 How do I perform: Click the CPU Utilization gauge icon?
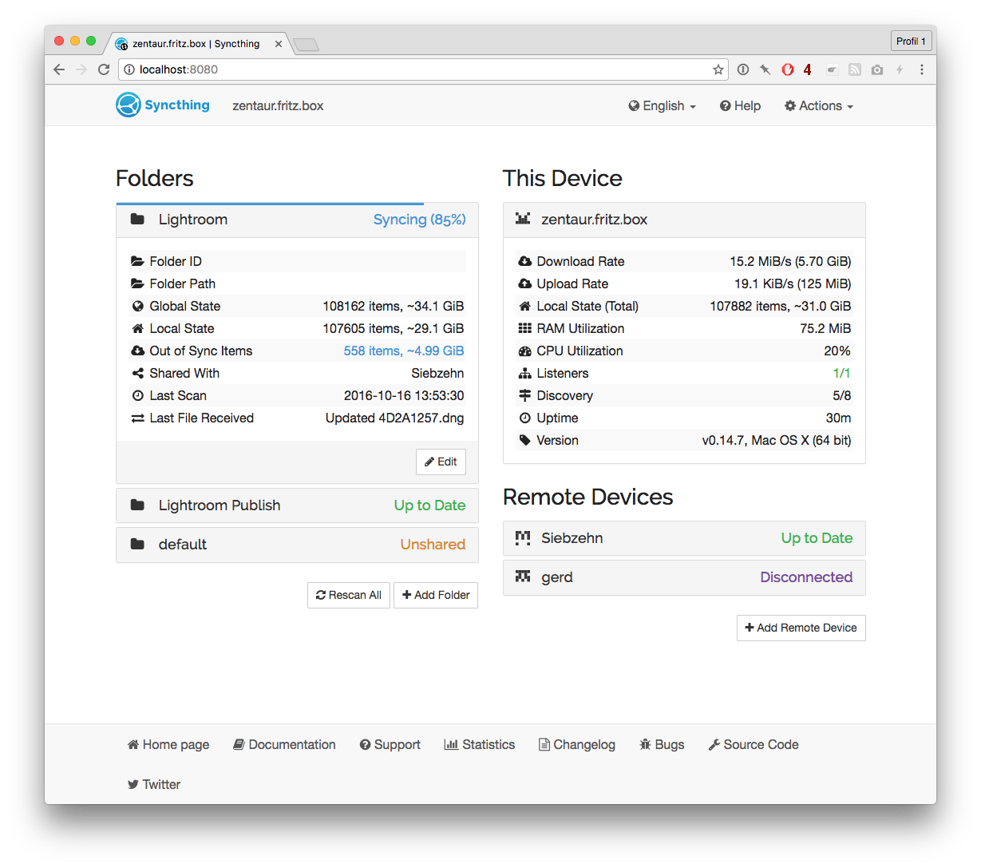pyautogui.click(x=524, y=351)
